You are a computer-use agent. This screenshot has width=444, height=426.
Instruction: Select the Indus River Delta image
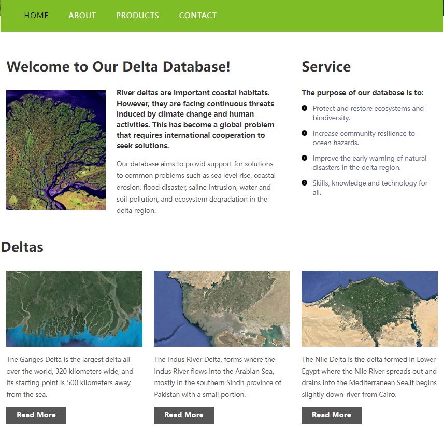pos(222,308)
